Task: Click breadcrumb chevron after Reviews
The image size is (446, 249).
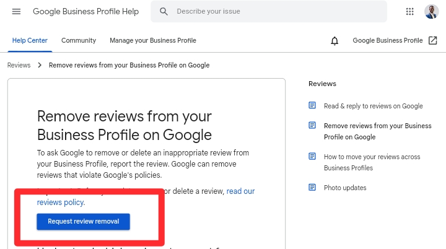Action: [40, 65]
